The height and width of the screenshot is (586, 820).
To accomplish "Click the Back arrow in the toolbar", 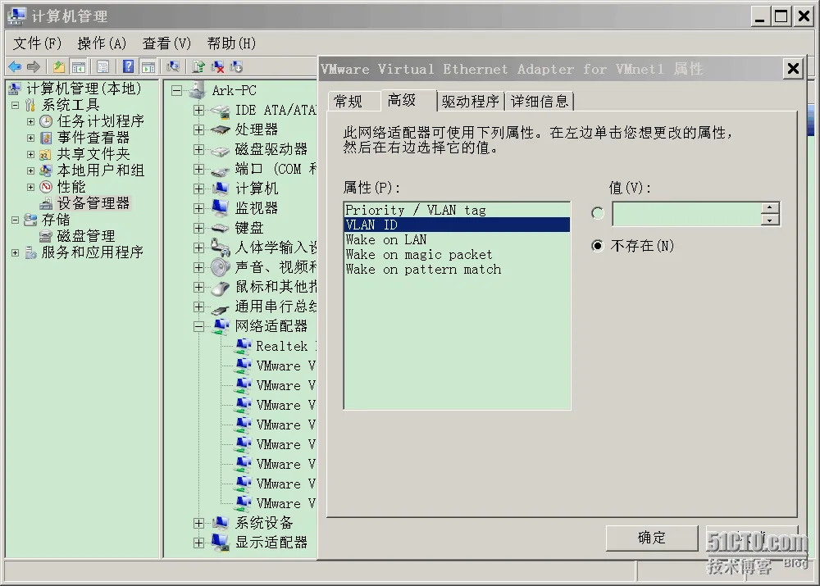I will [x=15, y=67].
